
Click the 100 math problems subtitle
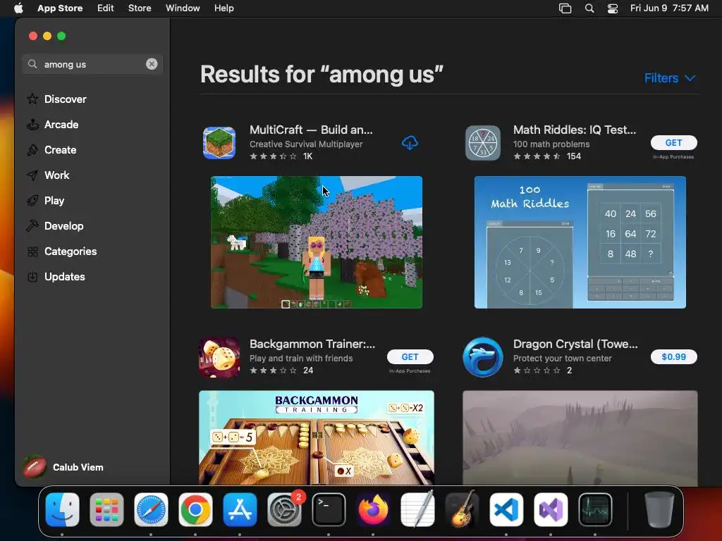tap(551, 144)
